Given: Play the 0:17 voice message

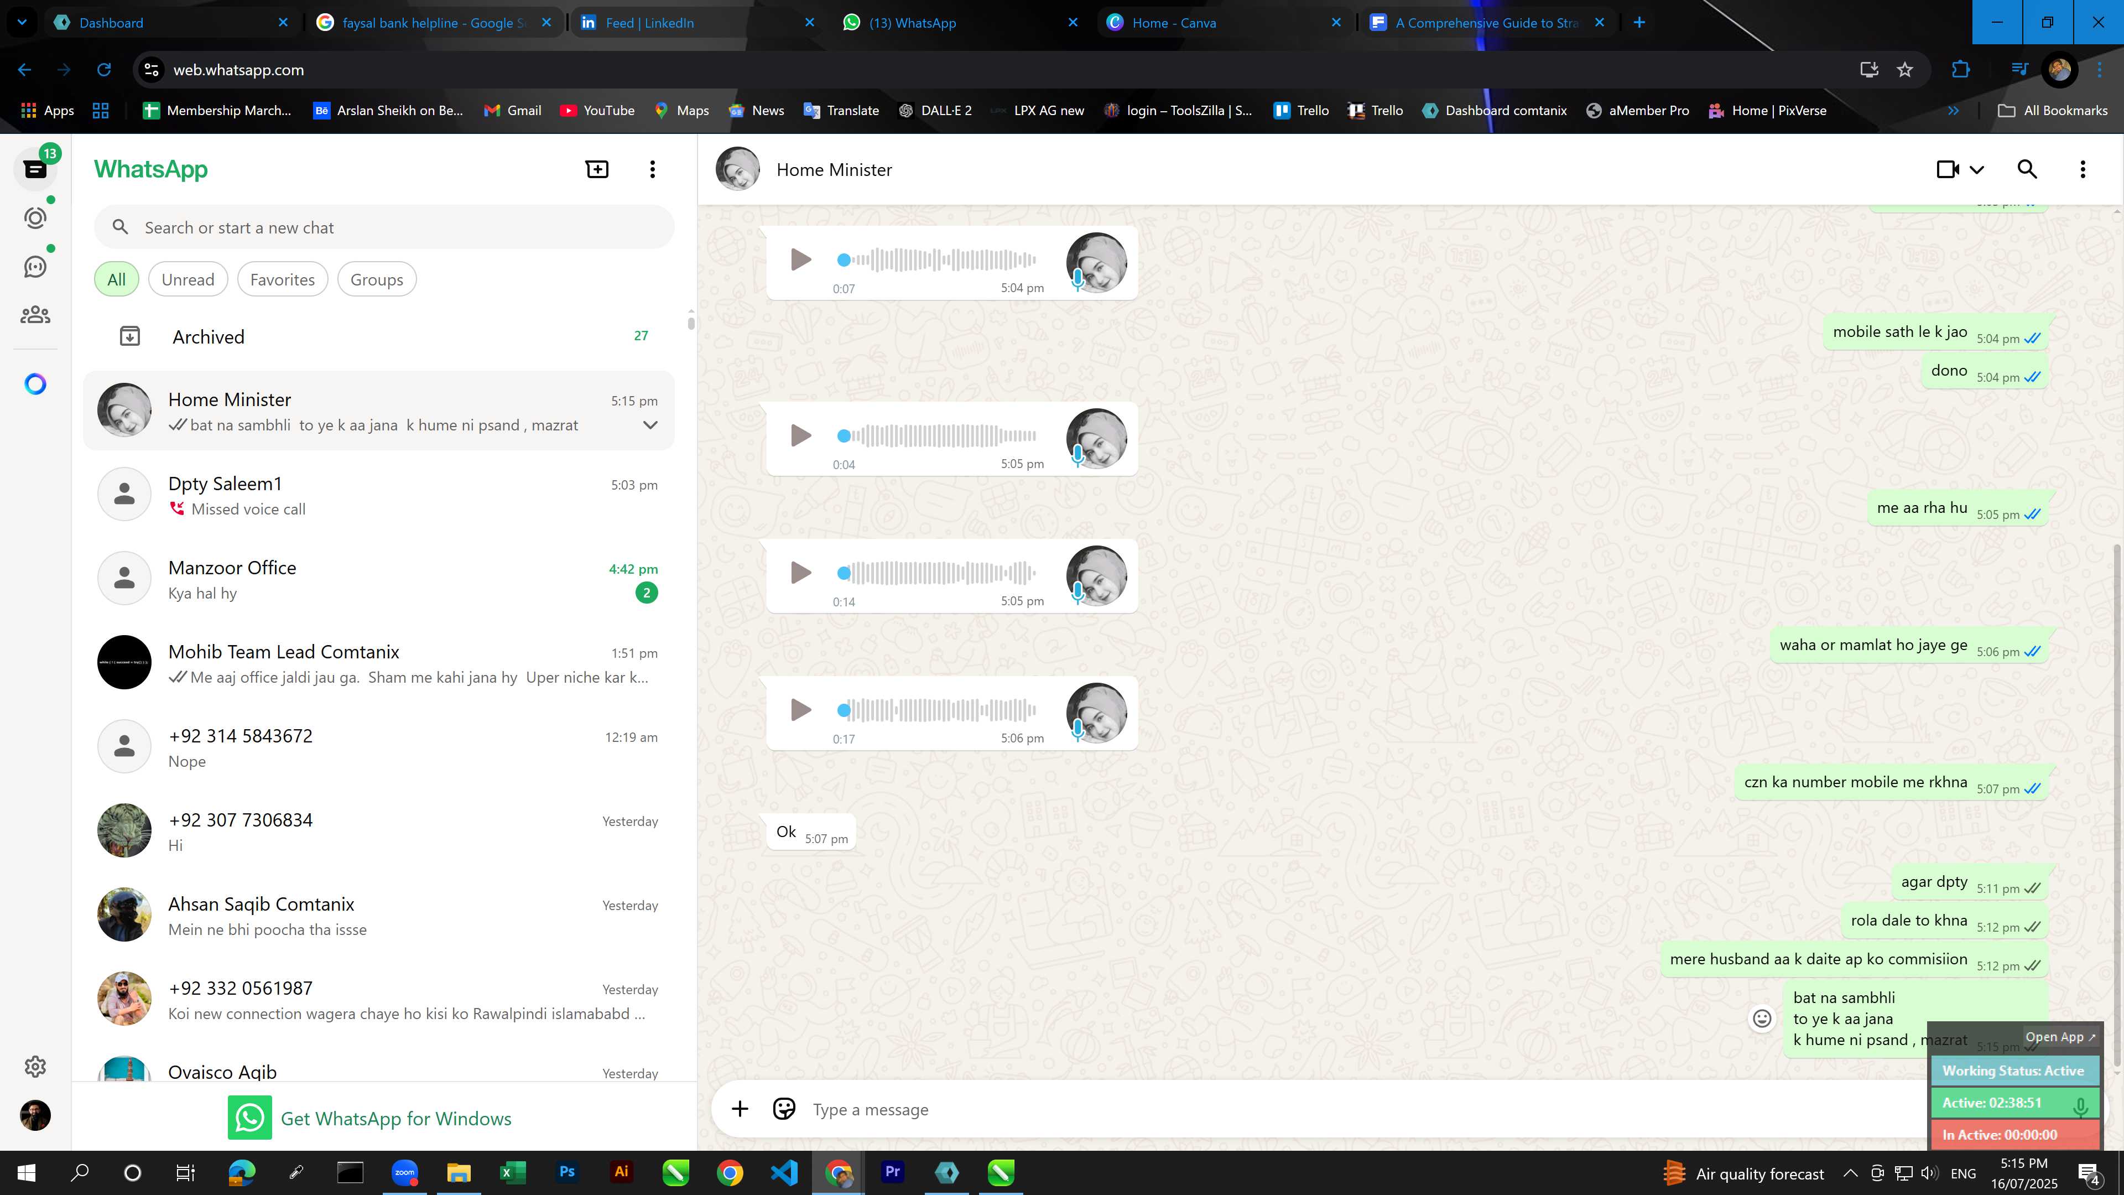Looking at the screenshot, I should pos(800,709).
